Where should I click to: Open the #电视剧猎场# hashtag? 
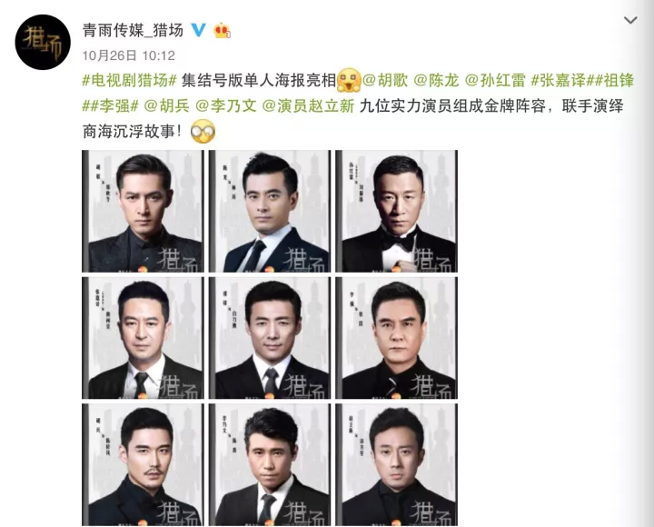tap(130, 80)
